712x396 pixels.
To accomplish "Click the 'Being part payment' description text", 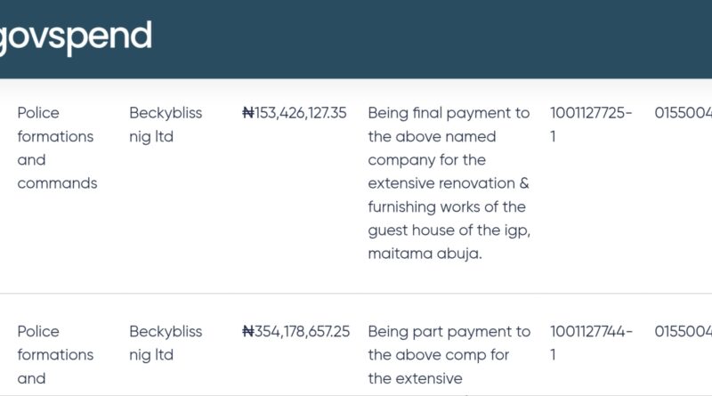I will coord(449,331).
